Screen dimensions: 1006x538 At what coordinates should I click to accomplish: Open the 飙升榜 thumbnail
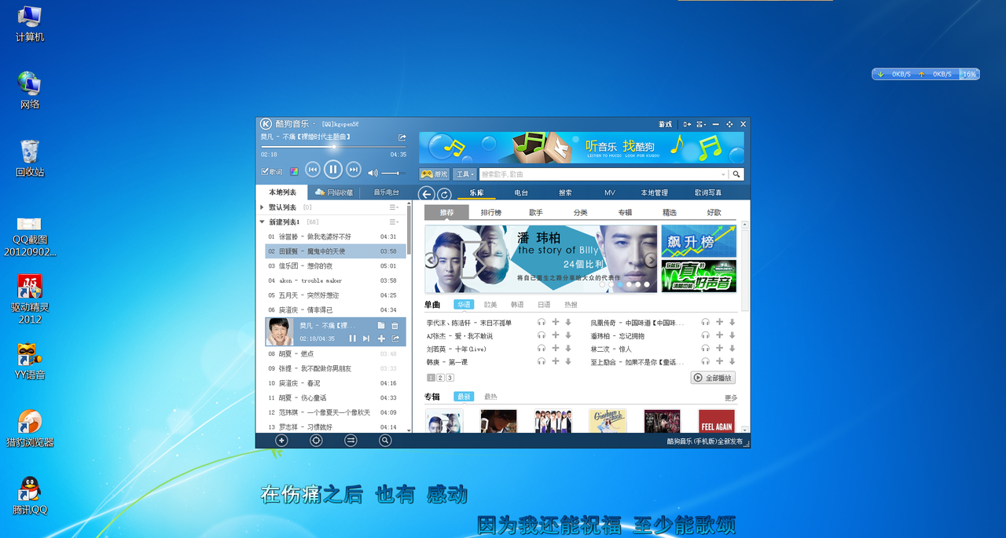[699, 241]
